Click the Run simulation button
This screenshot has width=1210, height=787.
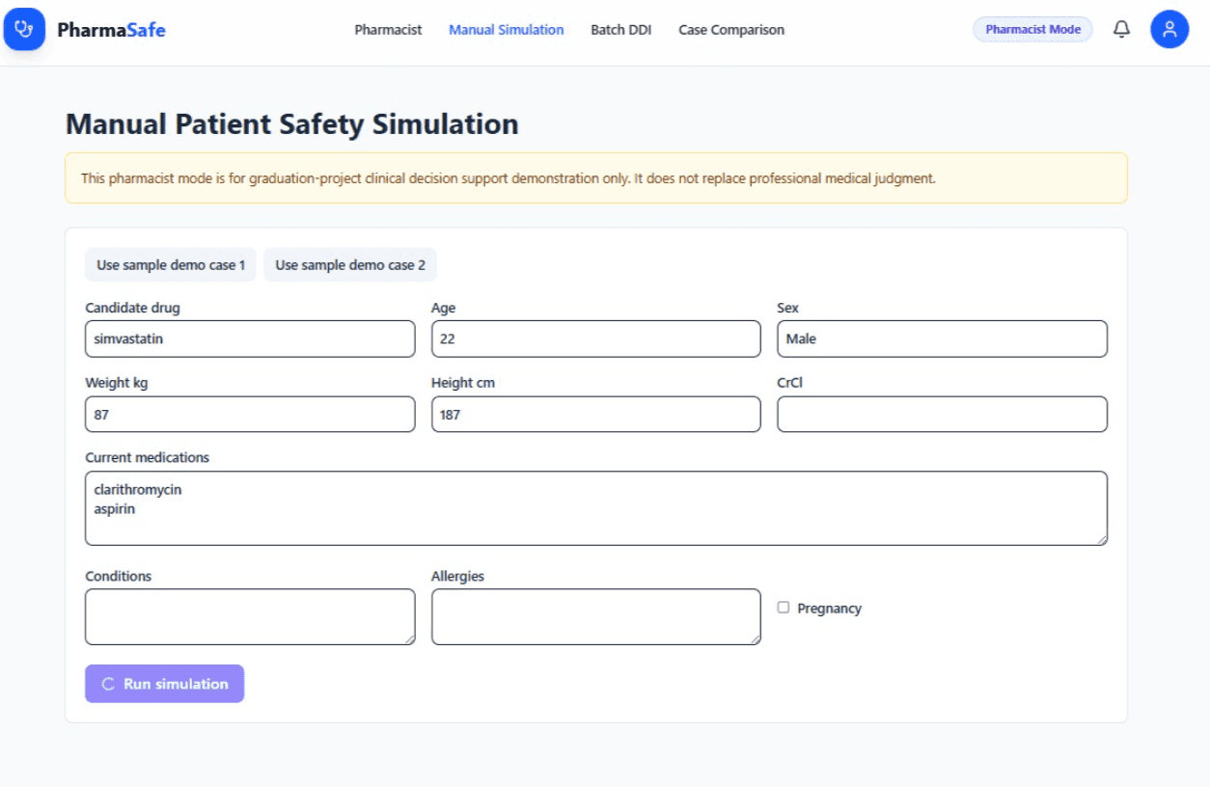click(x=164, y=684)
